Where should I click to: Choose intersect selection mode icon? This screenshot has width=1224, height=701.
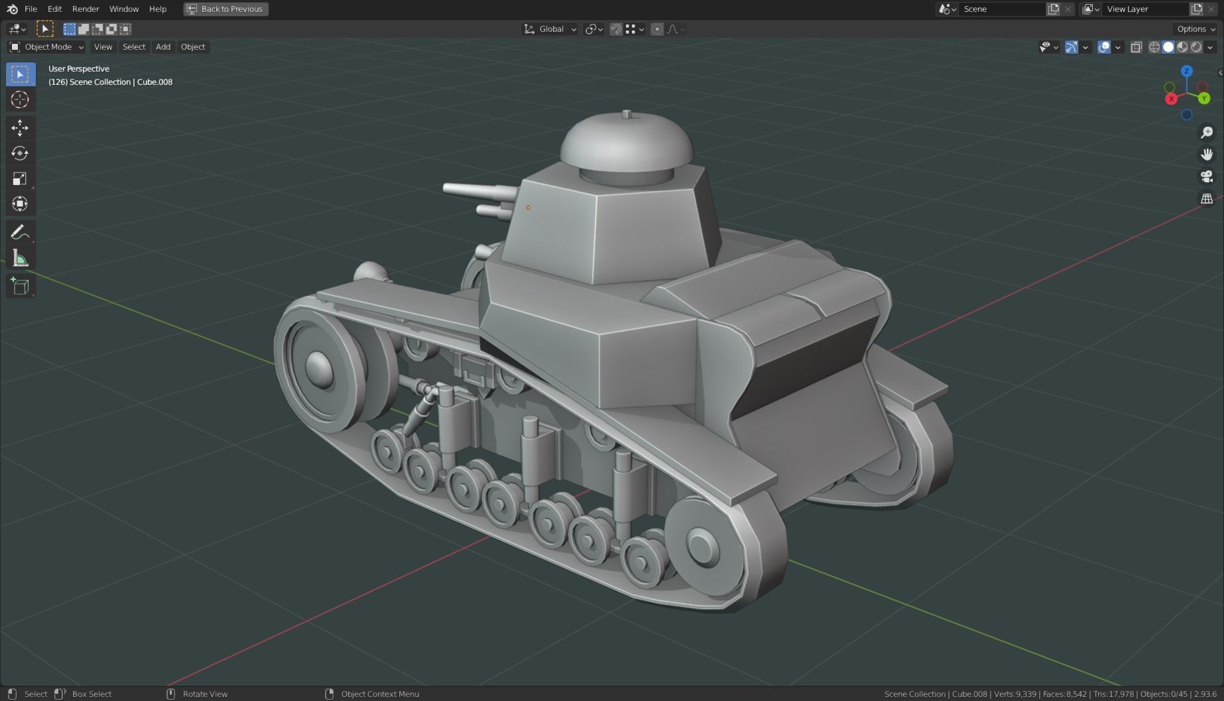pyautogui.click(x=125, y=29)
